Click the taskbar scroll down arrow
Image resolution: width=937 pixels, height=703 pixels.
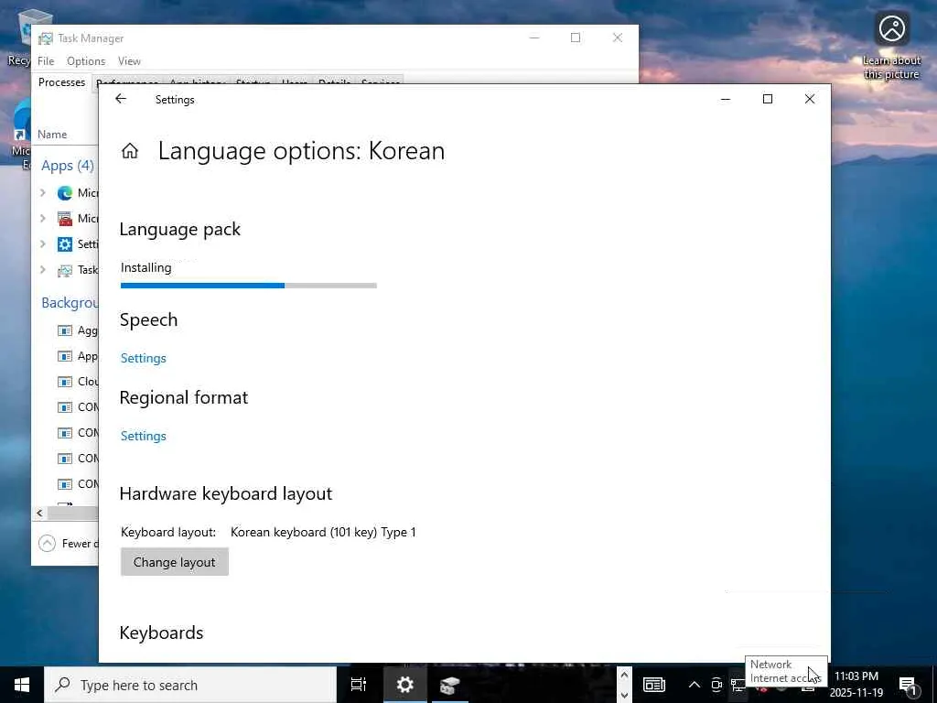tap(624, 696)
